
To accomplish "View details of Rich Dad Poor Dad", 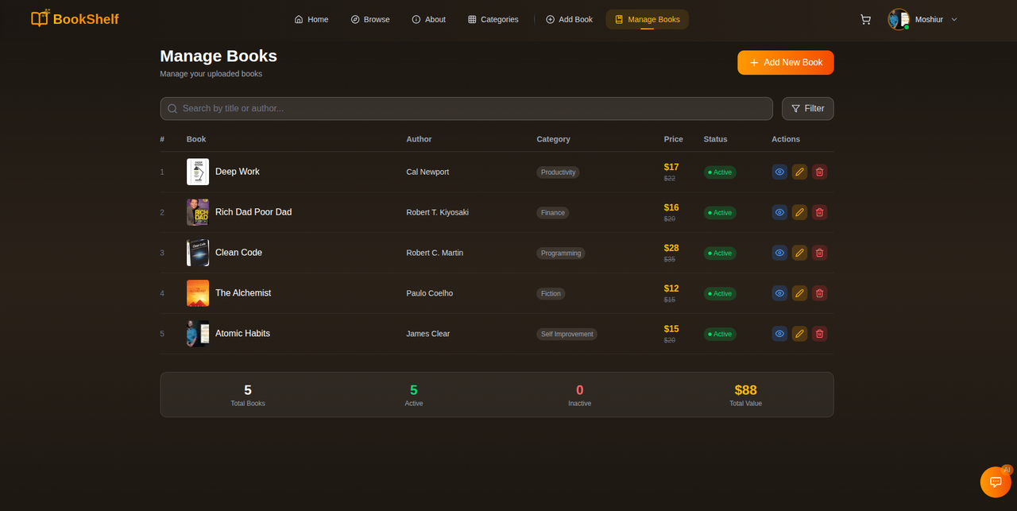I will coord(779,212).
